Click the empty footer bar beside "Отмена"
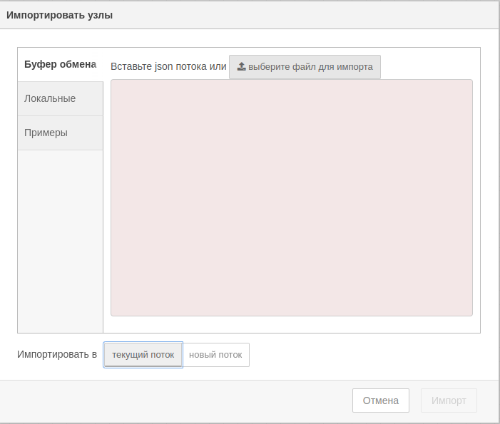 [178, 400]
